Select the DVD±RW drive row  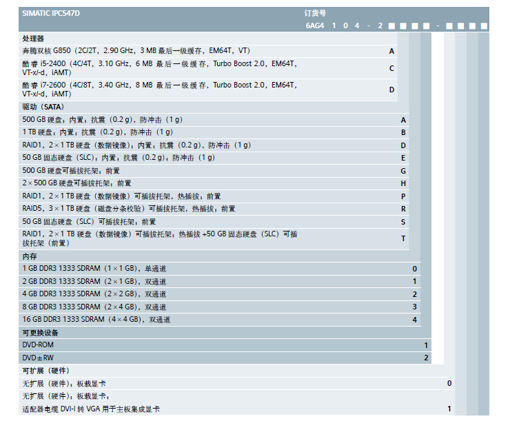click(38, 358)
